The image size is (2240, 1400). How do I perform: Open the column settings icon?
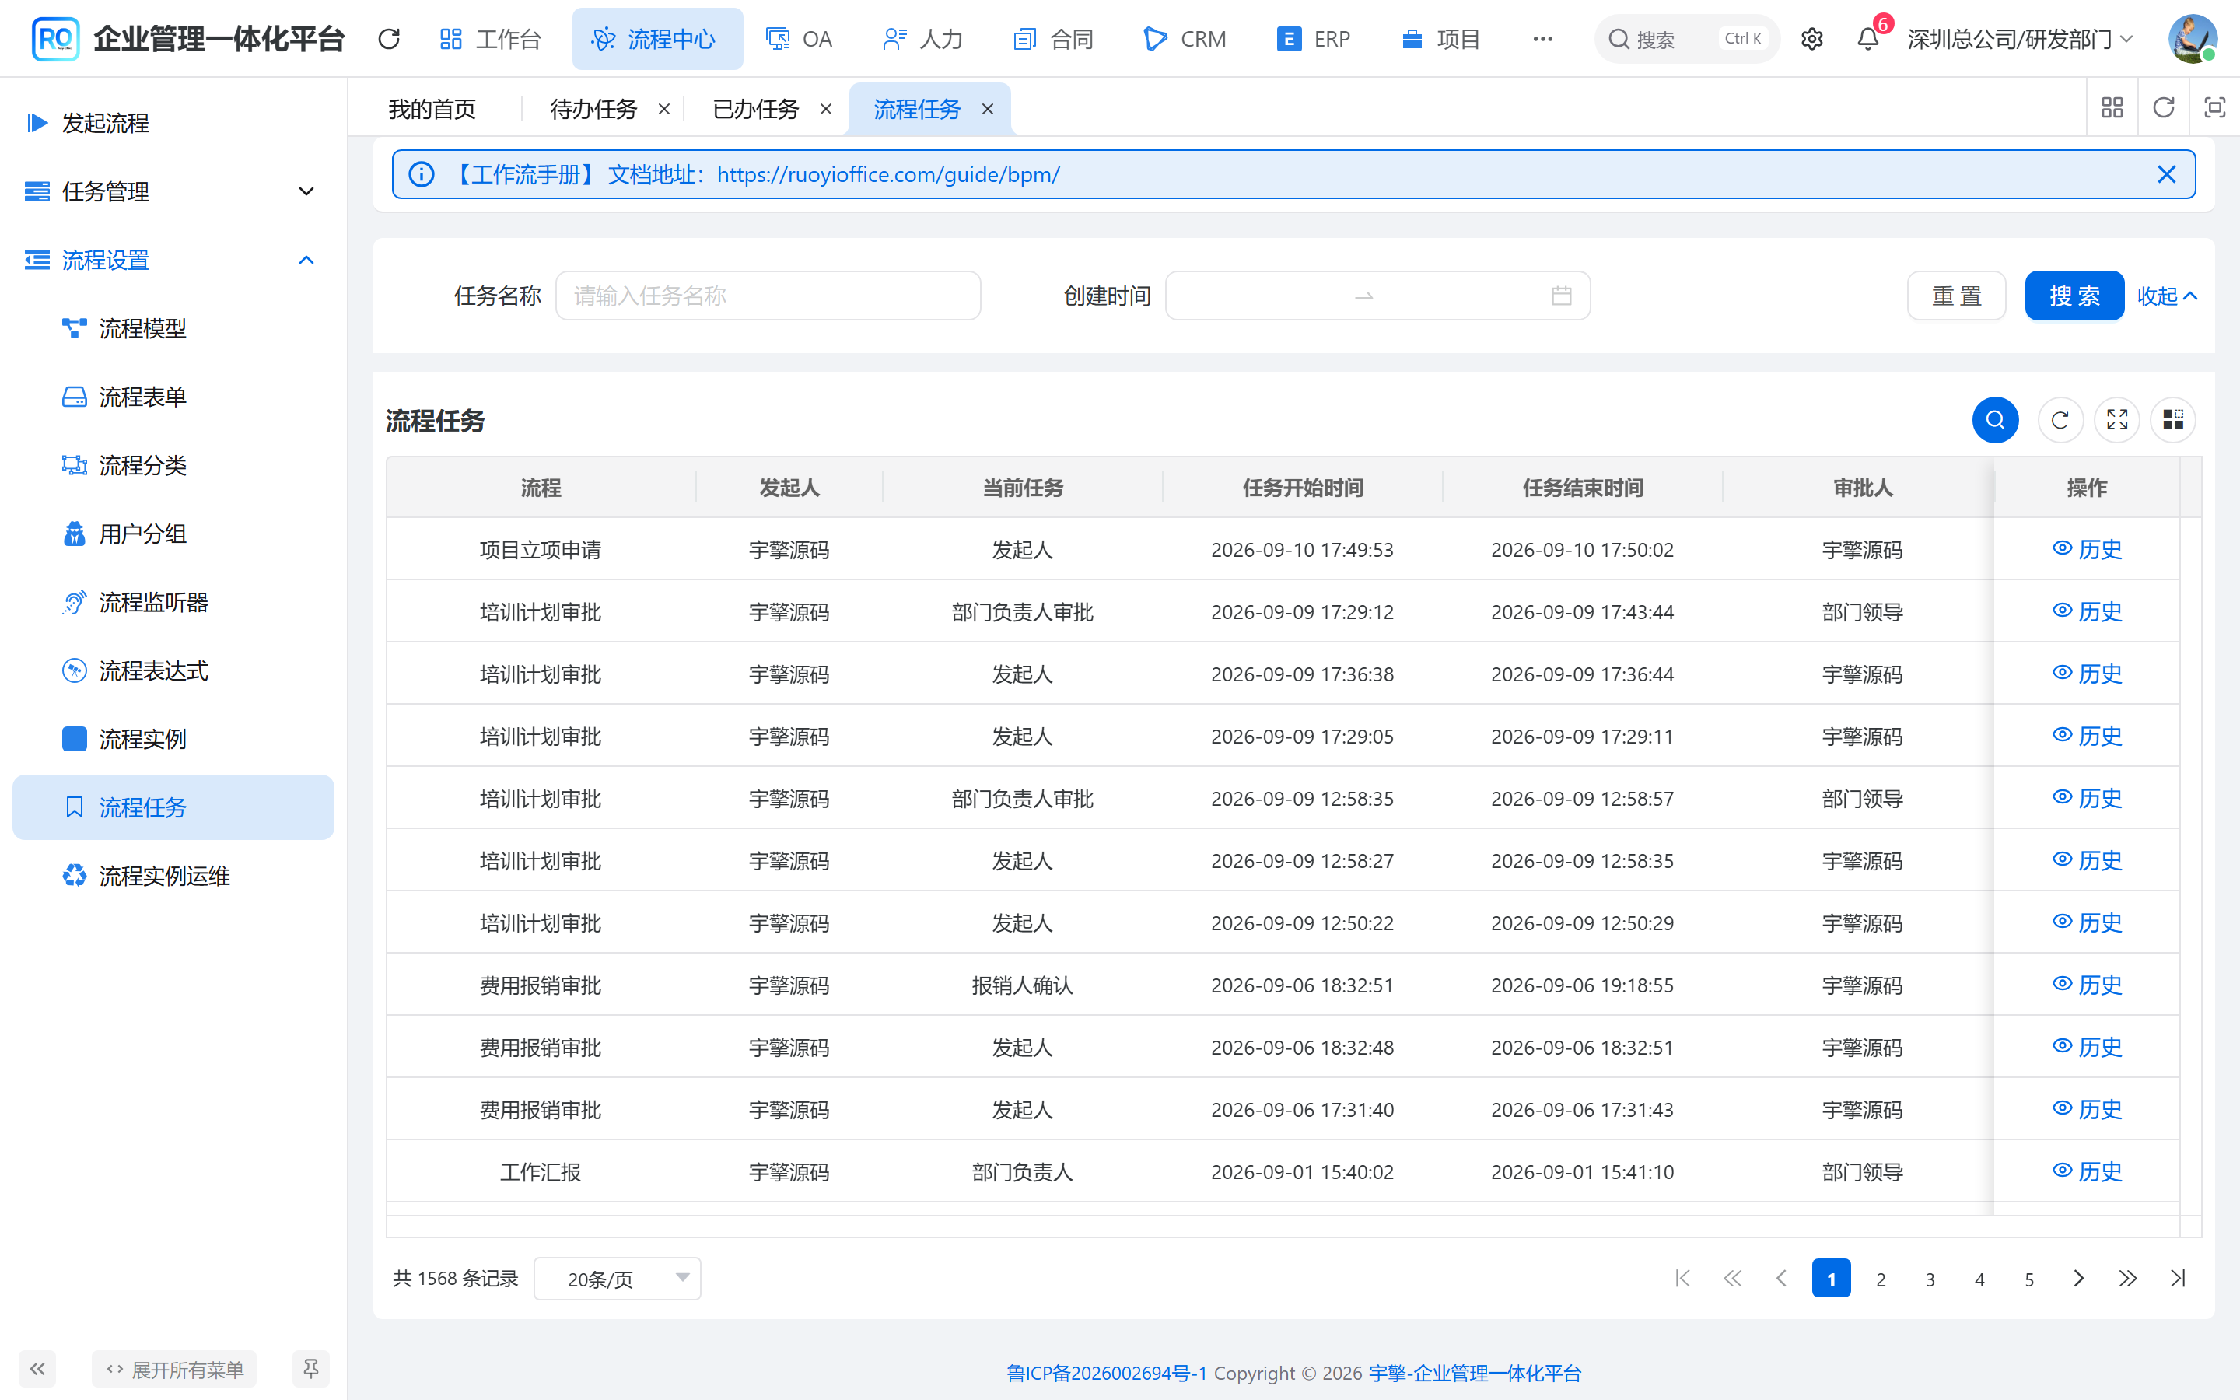[x=2172, y=420]
